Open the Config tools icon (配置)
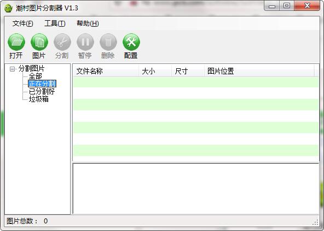Screen dimensions: 324x231 pyautogui.click(x=131, y=42)
